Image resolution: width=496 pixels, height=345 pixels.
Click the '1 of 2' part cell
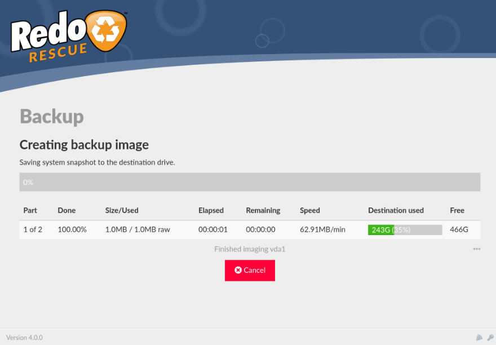pyautogui.click(x=33, y=229)
